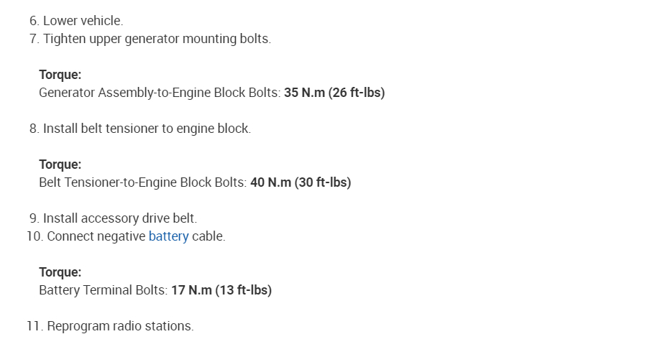Click the Torque heading under step 10
The image size is (655, 357).
(60, 272)
